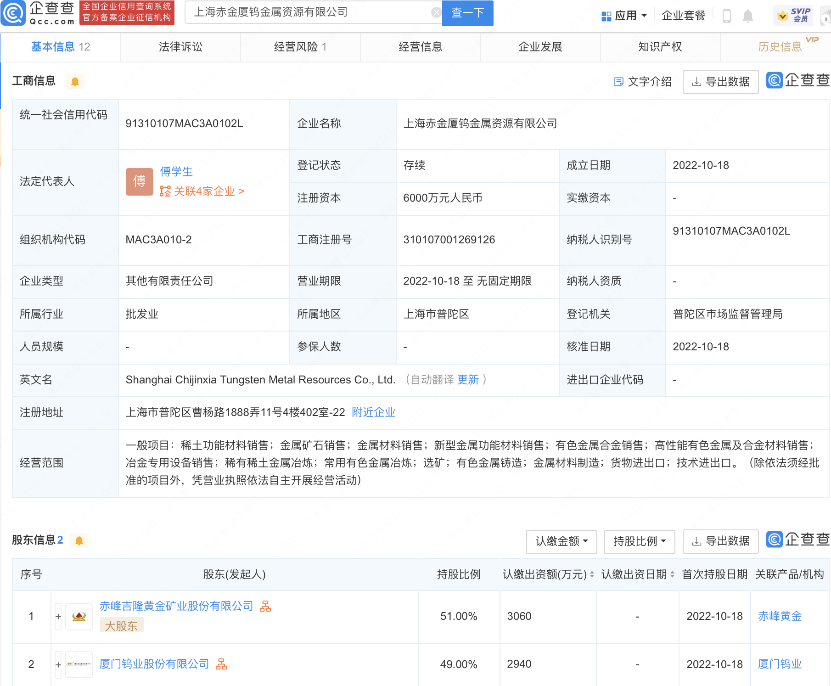This screenshot has height=686, width=831.
Task: Open shareholder 赤峰吉隆黄金矿业股份有限公司
Action: pyautogui.click(x=176, y=606)
